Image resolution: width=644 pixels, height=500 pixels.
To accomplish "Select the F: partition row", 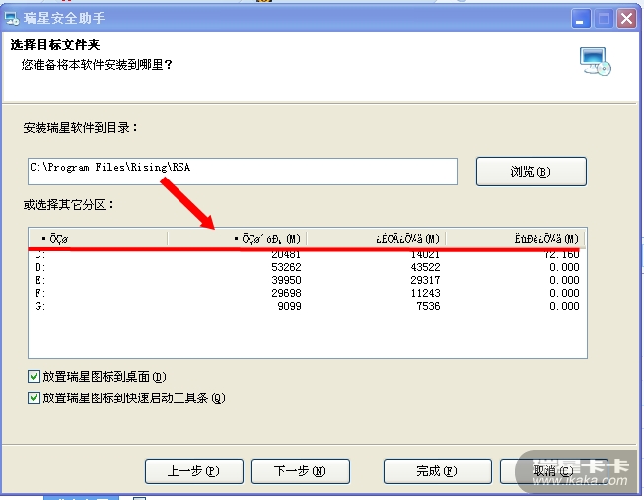I will (x=308, y=293).
